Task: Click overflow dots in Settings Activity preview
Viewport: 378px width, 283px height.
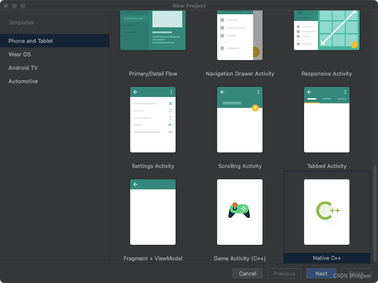Action: coord(171,92)
